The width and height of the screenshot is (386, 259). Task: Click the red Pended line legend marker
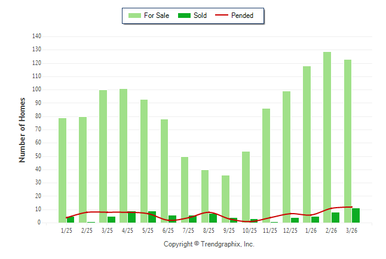222,16
